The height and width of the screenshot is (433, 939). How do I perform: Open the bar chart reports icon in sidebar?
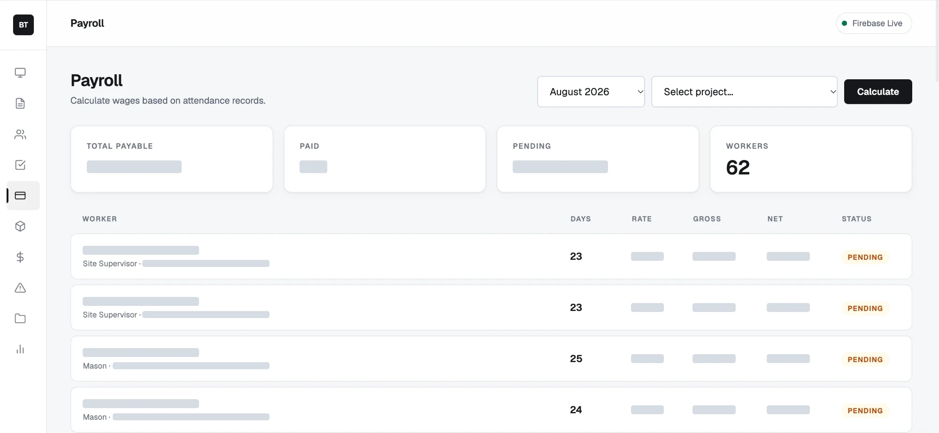coord(20,349)
